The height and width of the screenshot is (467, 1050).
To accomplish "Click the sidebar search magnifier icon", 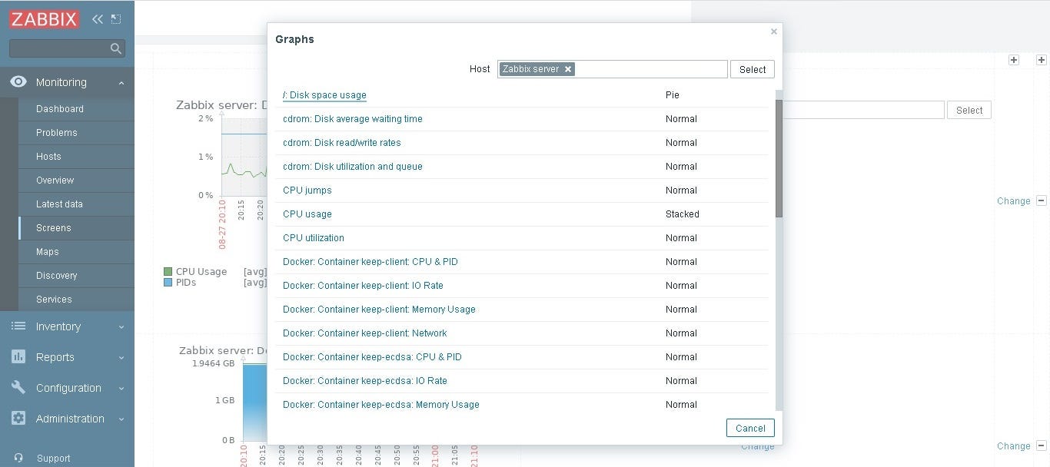I will [116, 48].
